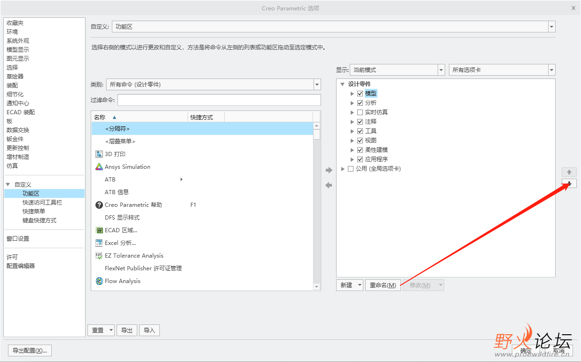Select 键盘快捷方式 in sidebar
The height and width of the screenshot is (362, 581).
click(x=39, y=220)
